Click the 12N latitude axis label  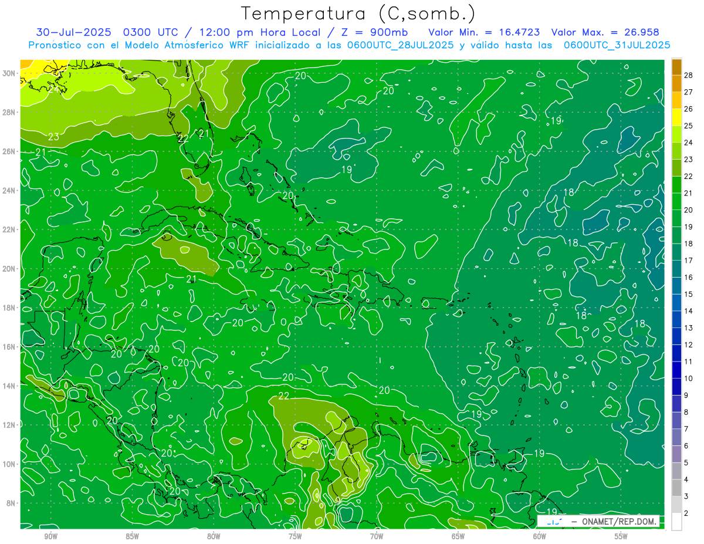coord(9,424)
